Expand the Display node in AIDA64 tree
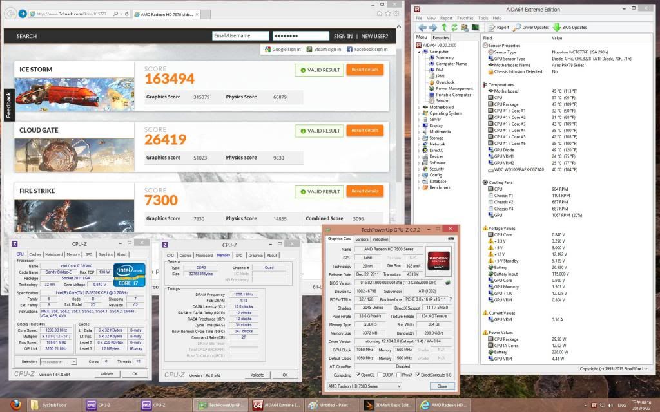The image size is (660, 412). [x=419, y=126]
